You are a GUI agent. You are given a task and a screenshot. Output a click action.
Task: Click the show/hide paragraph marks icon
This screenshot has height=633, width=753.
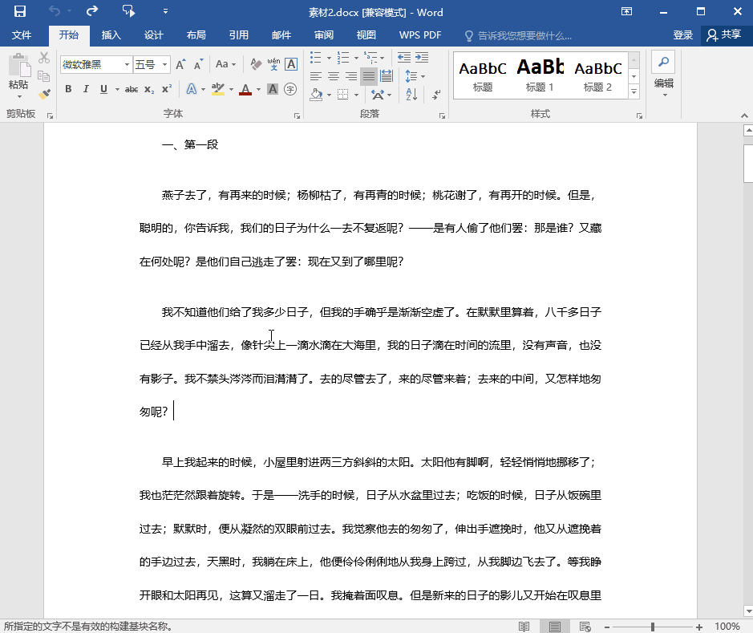pyautogui.click(x=435, y=95)
